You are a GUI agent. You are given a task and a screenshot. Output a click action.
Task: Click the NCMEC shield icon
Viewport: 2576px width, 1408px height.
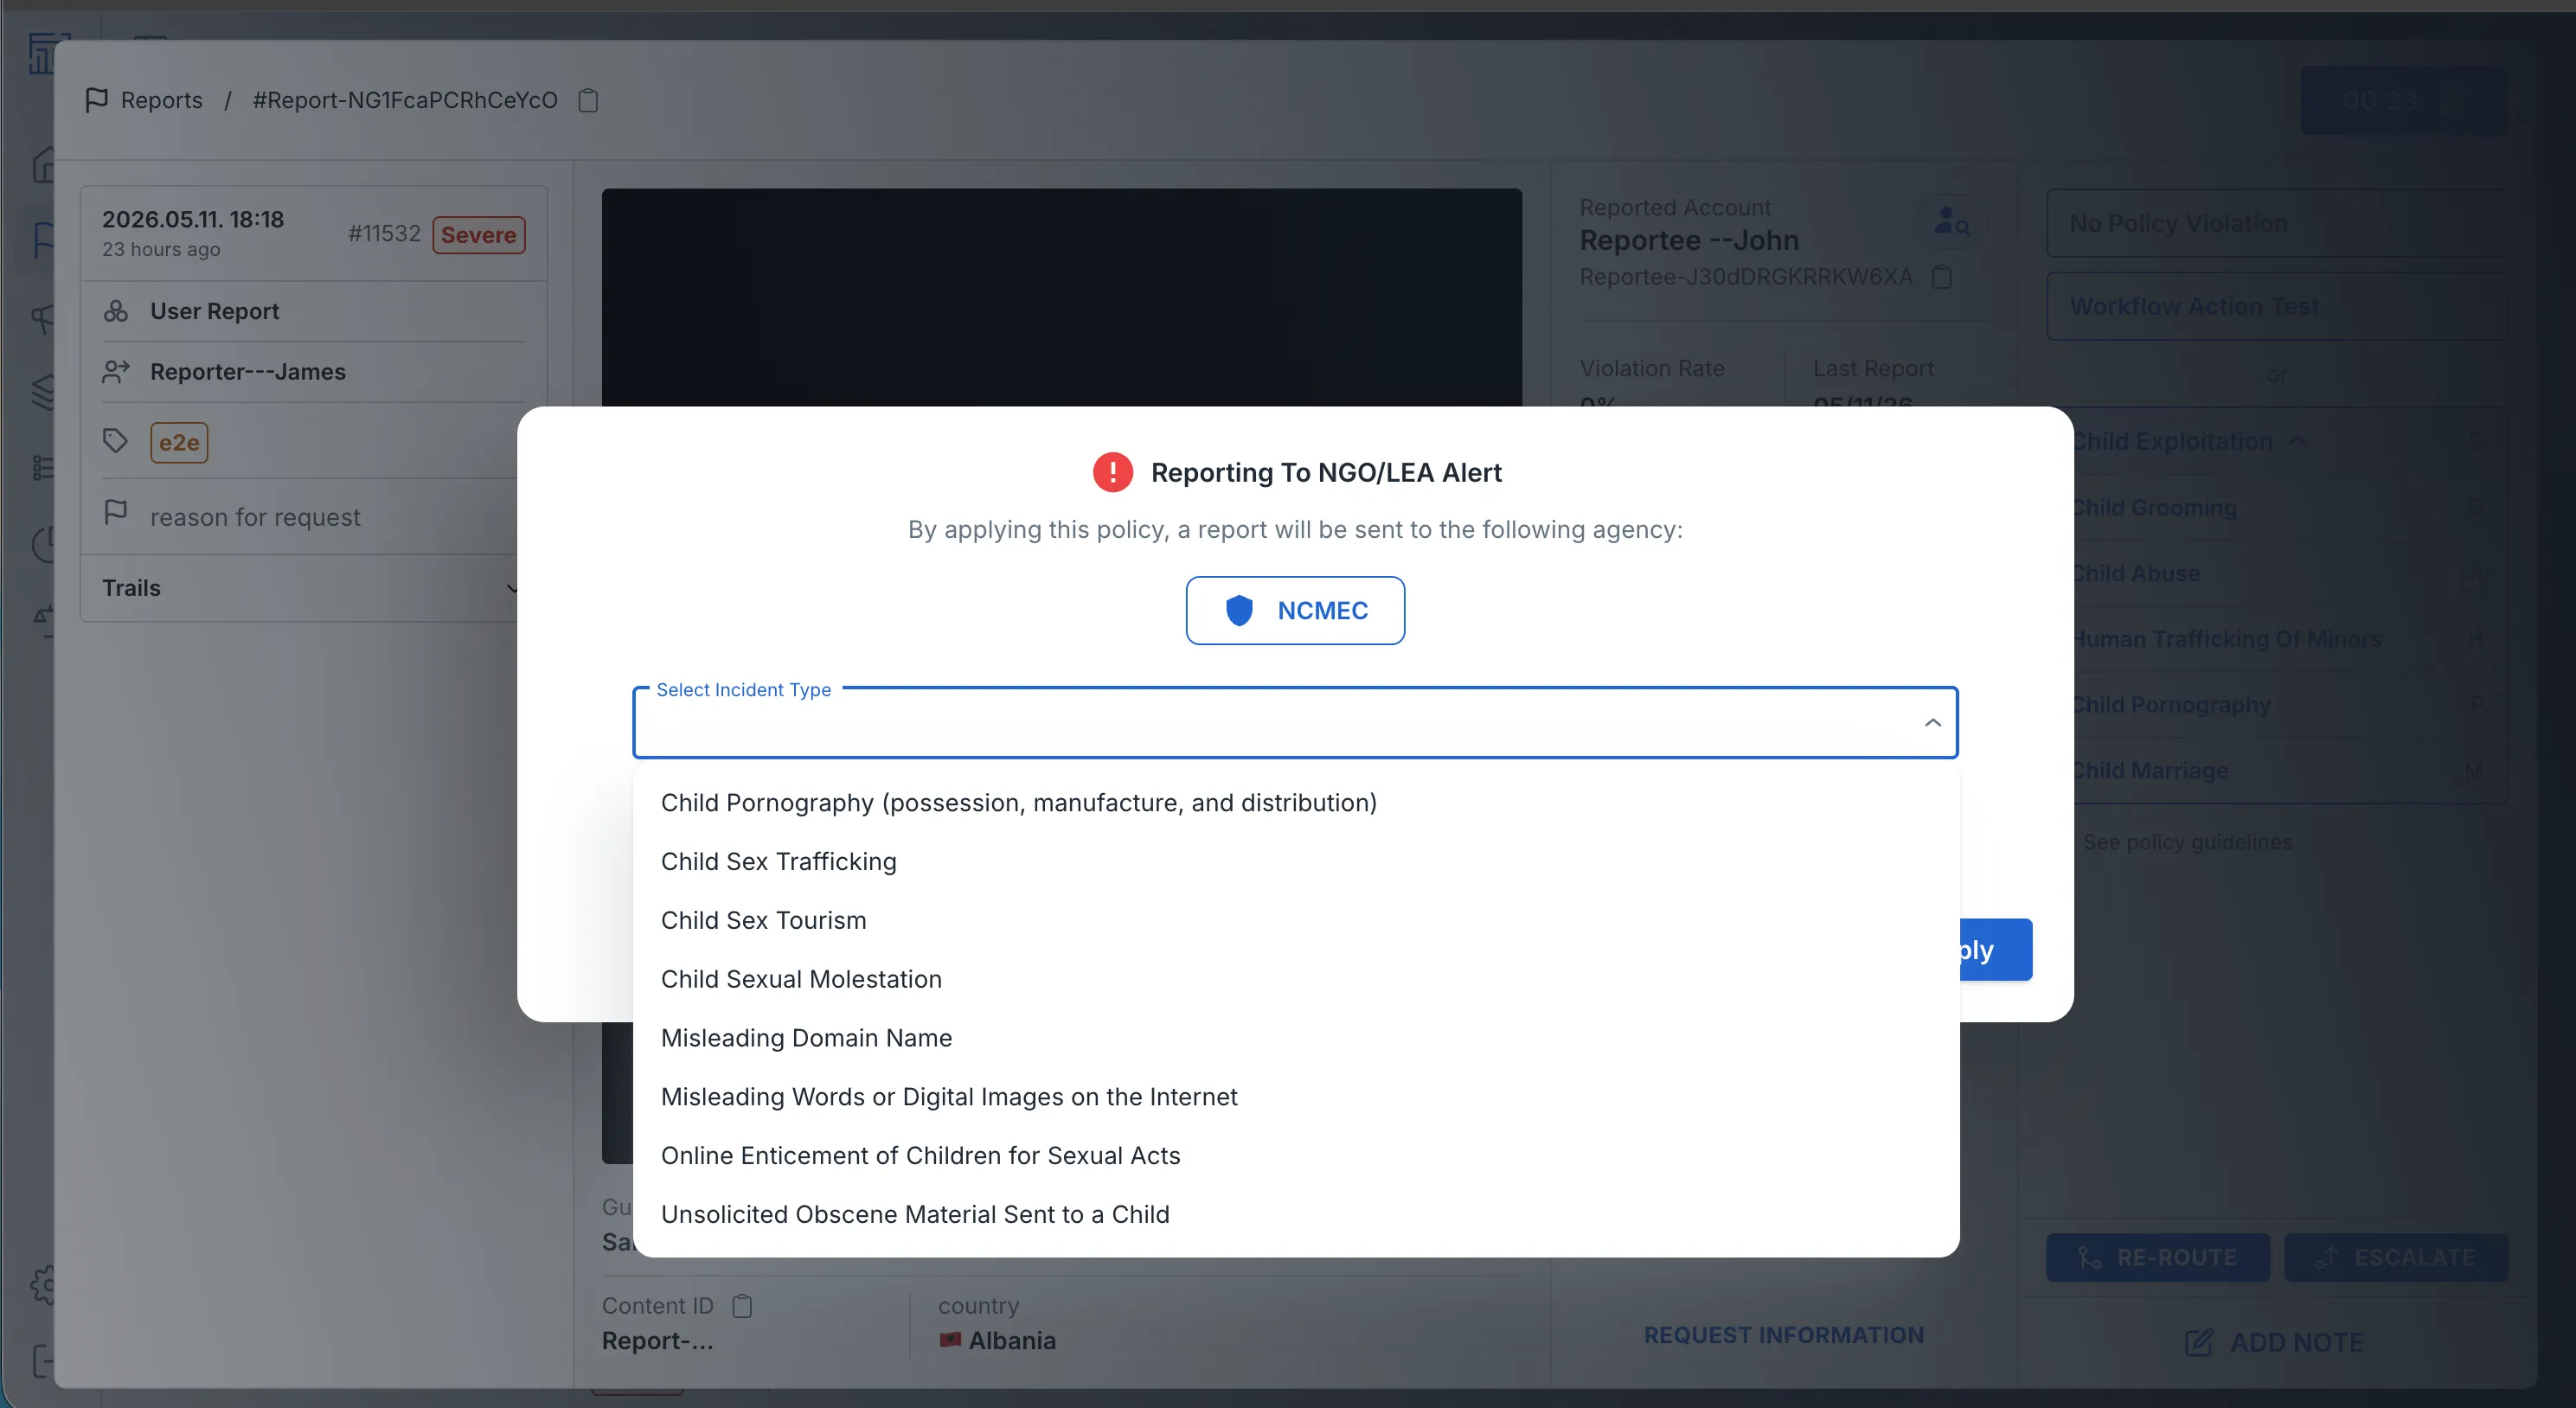coord(1239,610)
